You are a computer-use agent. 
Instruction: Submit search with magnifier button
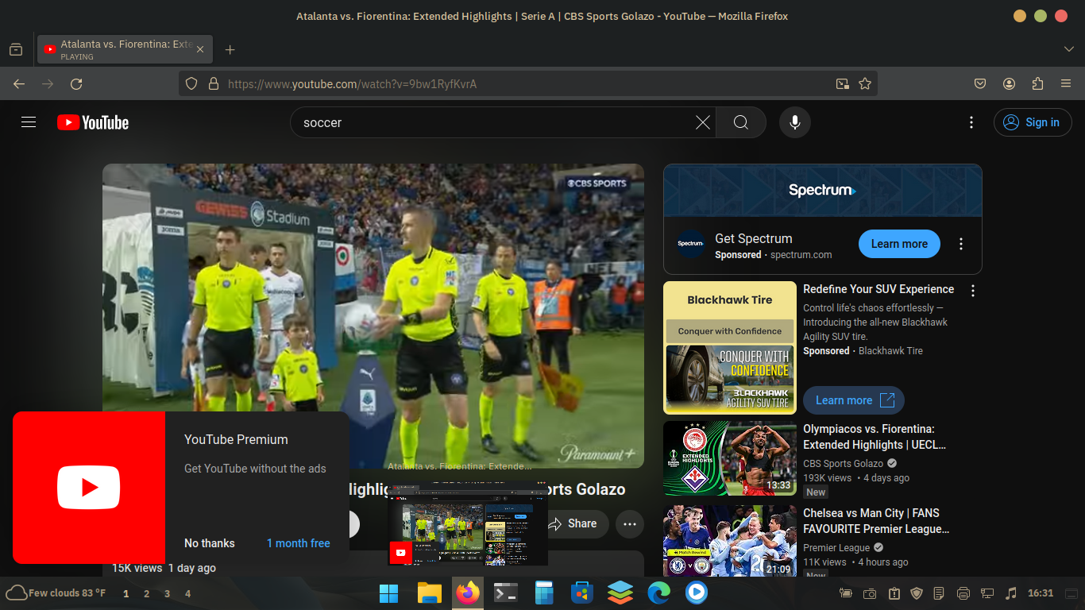tap(741, 122)
